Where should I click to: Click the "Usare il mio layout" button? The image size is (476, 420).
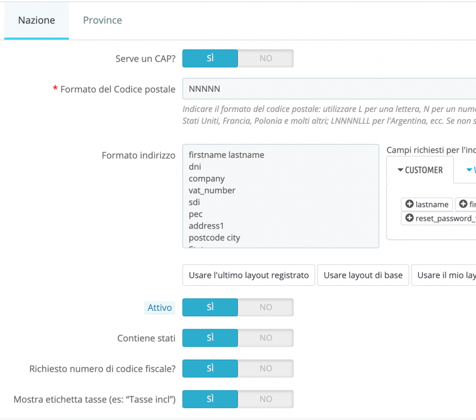[x=445, y=275]
